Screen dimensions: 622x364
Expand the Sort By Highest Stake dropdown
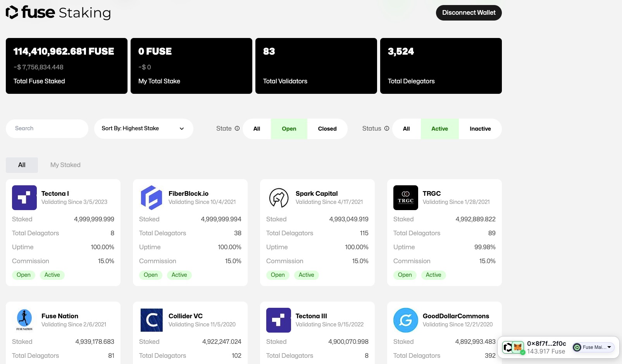[143, 129]
